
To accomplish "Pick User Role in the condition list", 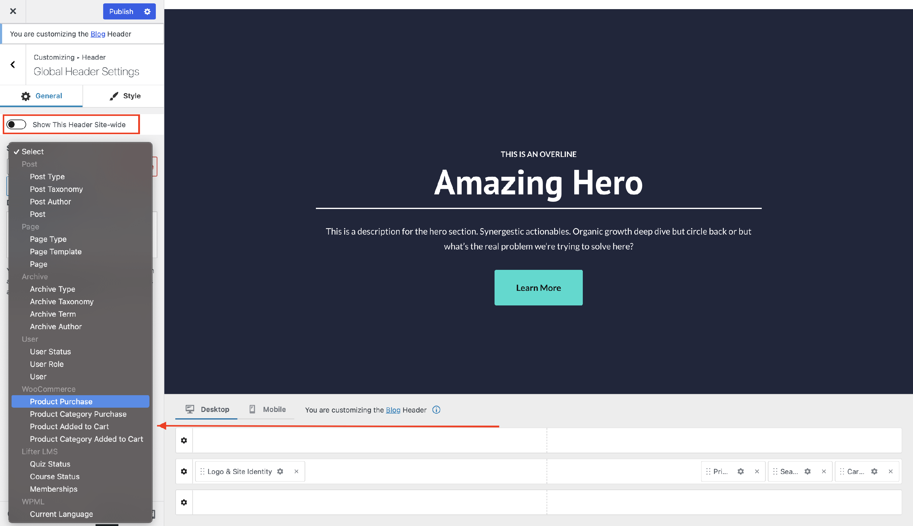I will pos(47,364).
